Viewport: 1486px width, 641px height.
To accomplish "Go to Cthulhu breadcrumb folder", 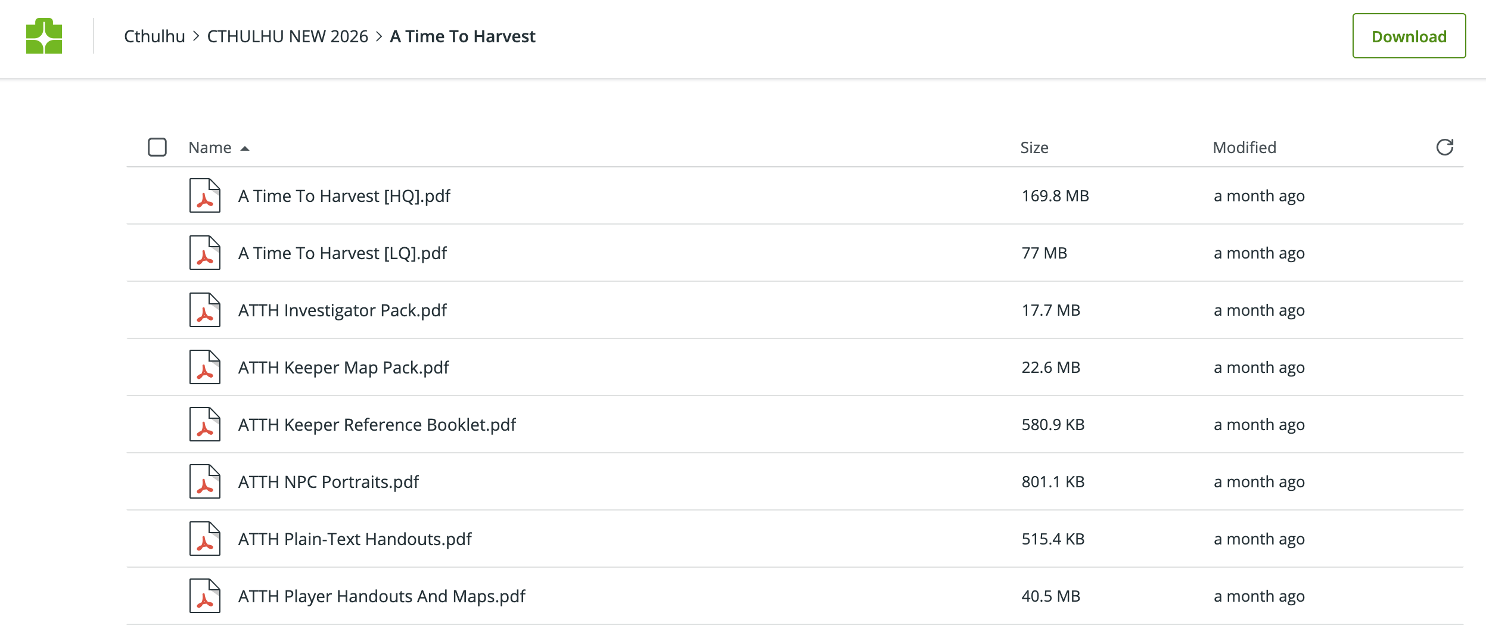I will (x=154, y=36).
